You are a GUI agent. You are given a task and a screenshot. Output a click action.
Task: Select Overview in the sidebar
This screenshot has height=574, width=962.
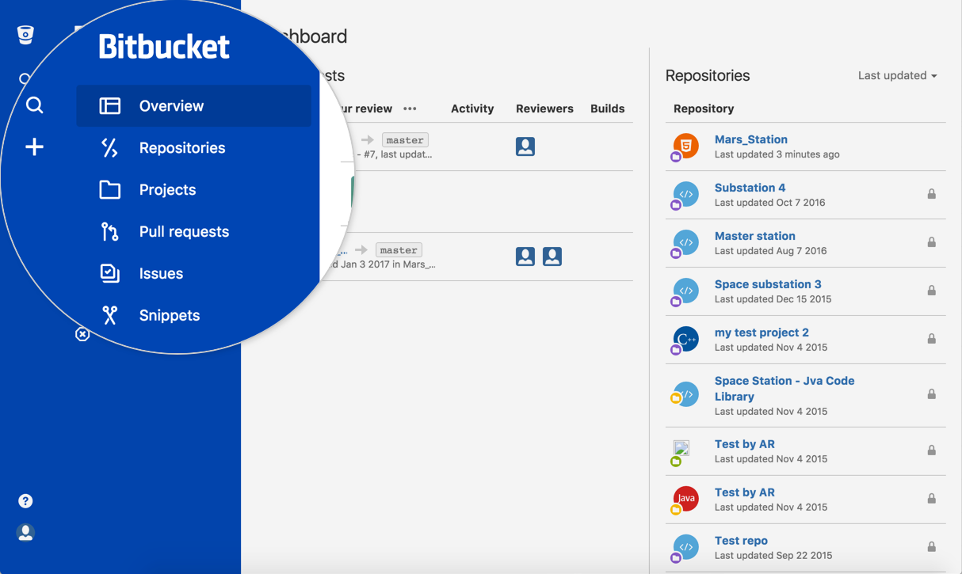[193, 106]
